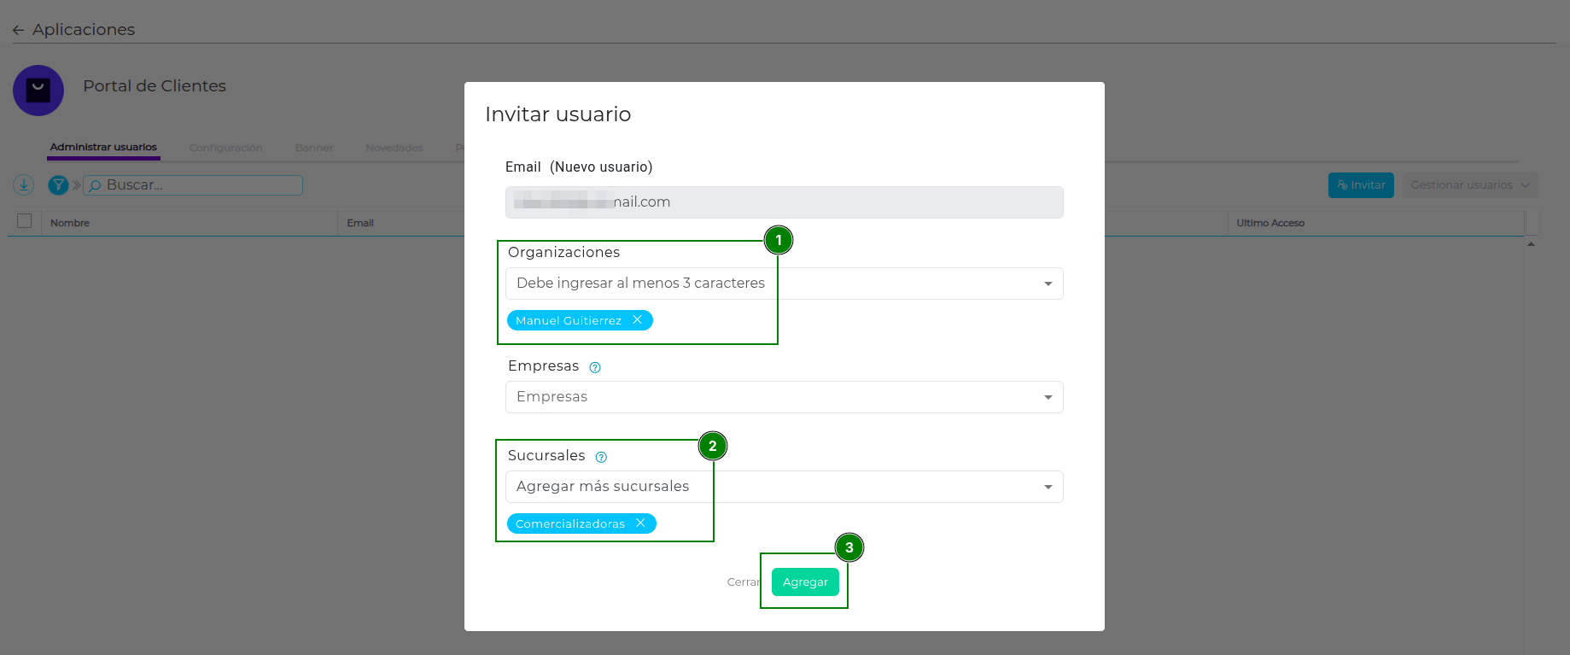This screenshot has width=1570, height=655.
Task: Select the Novedades tab
Action: (x=394, y=148)
